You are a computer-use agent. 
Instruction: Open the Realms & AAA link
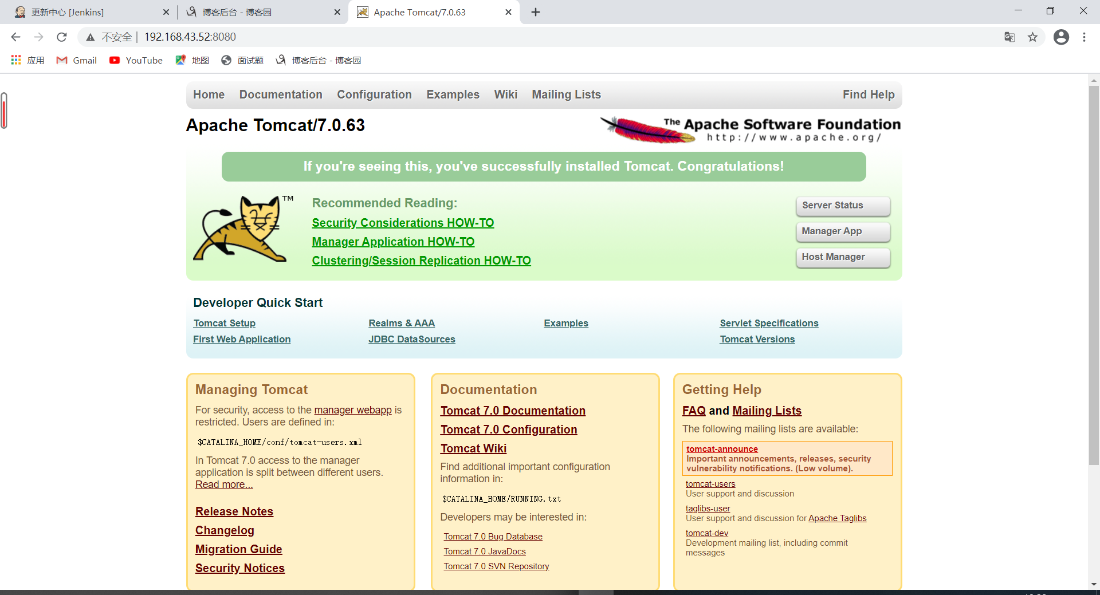(x=402, y=323)
